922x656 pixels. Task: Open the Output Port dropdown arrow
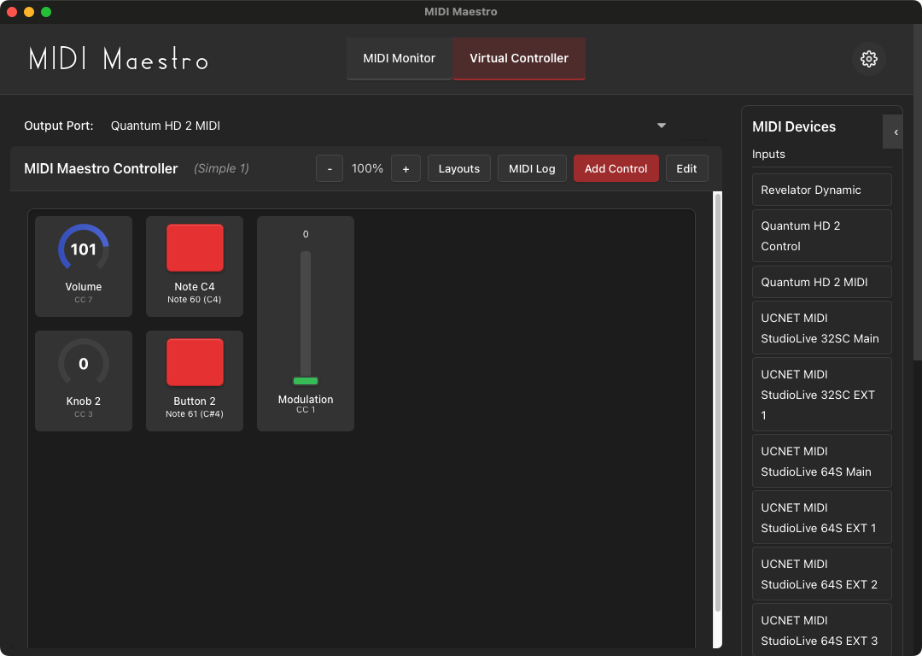(662, 126)
